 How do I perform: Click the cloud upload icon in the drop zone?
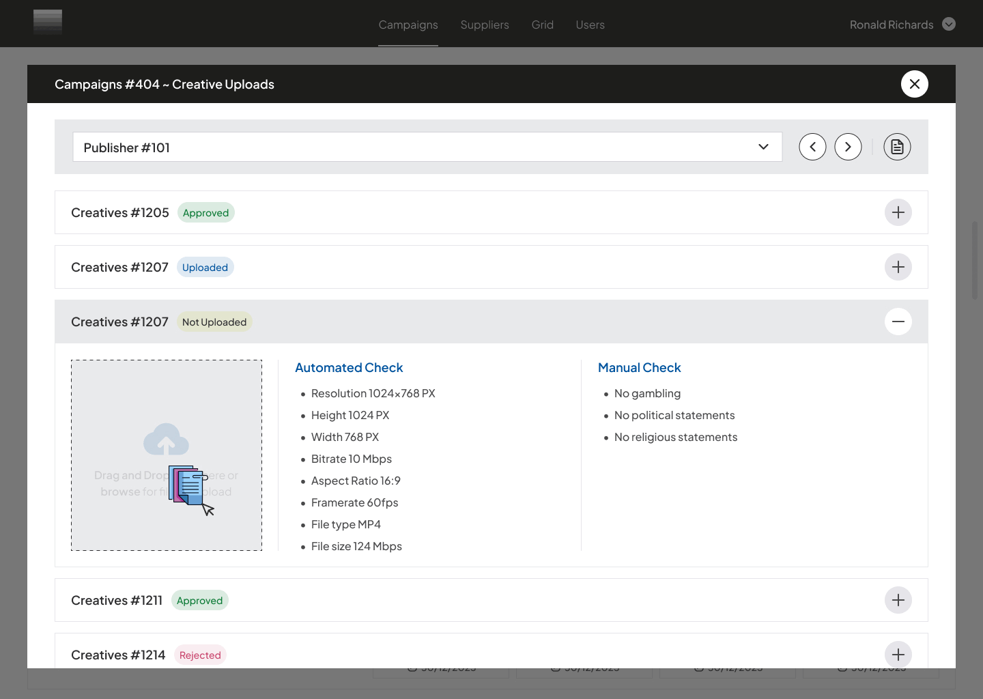point(166,440)
